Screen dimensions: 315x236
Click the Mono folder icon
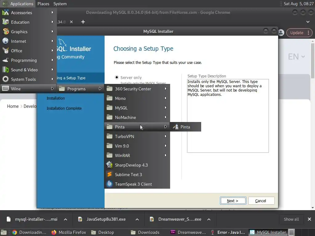[110, 98]
